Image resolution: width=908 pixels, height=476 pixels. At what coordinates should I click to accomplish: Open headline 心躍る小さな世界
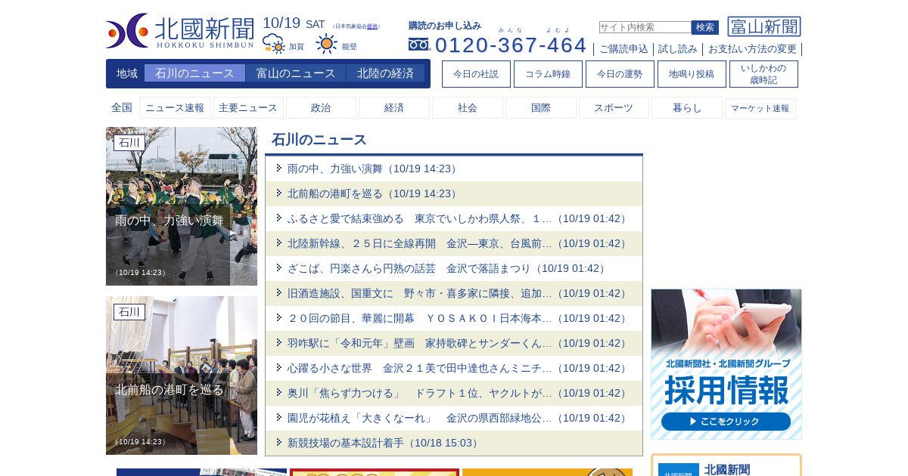(459, 368)
